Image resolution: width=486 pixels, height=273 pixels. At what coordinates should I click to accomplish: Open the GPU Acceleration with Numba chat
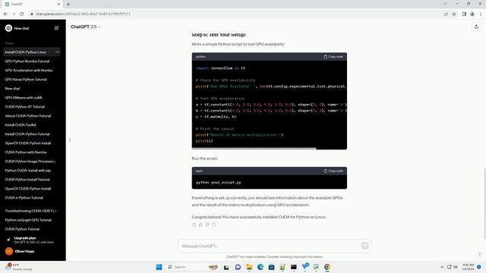(x=29, y=71)
